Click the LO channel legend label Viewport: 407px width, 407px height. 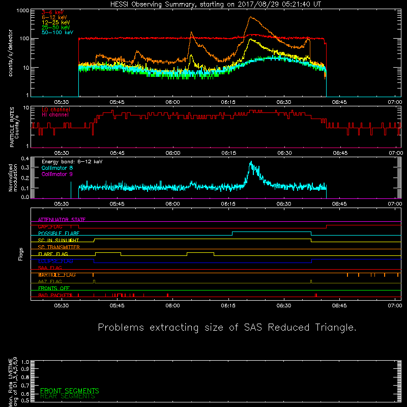pos(56,109)
